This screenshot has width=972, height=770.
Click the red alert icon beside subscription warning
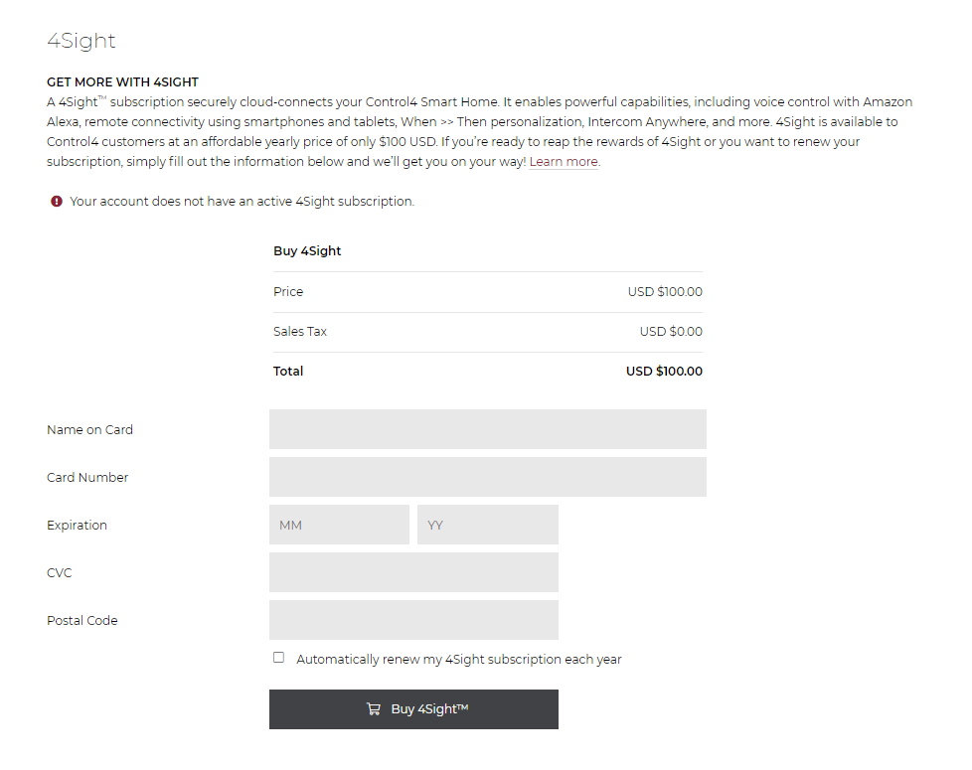click(x=57, y=202)
